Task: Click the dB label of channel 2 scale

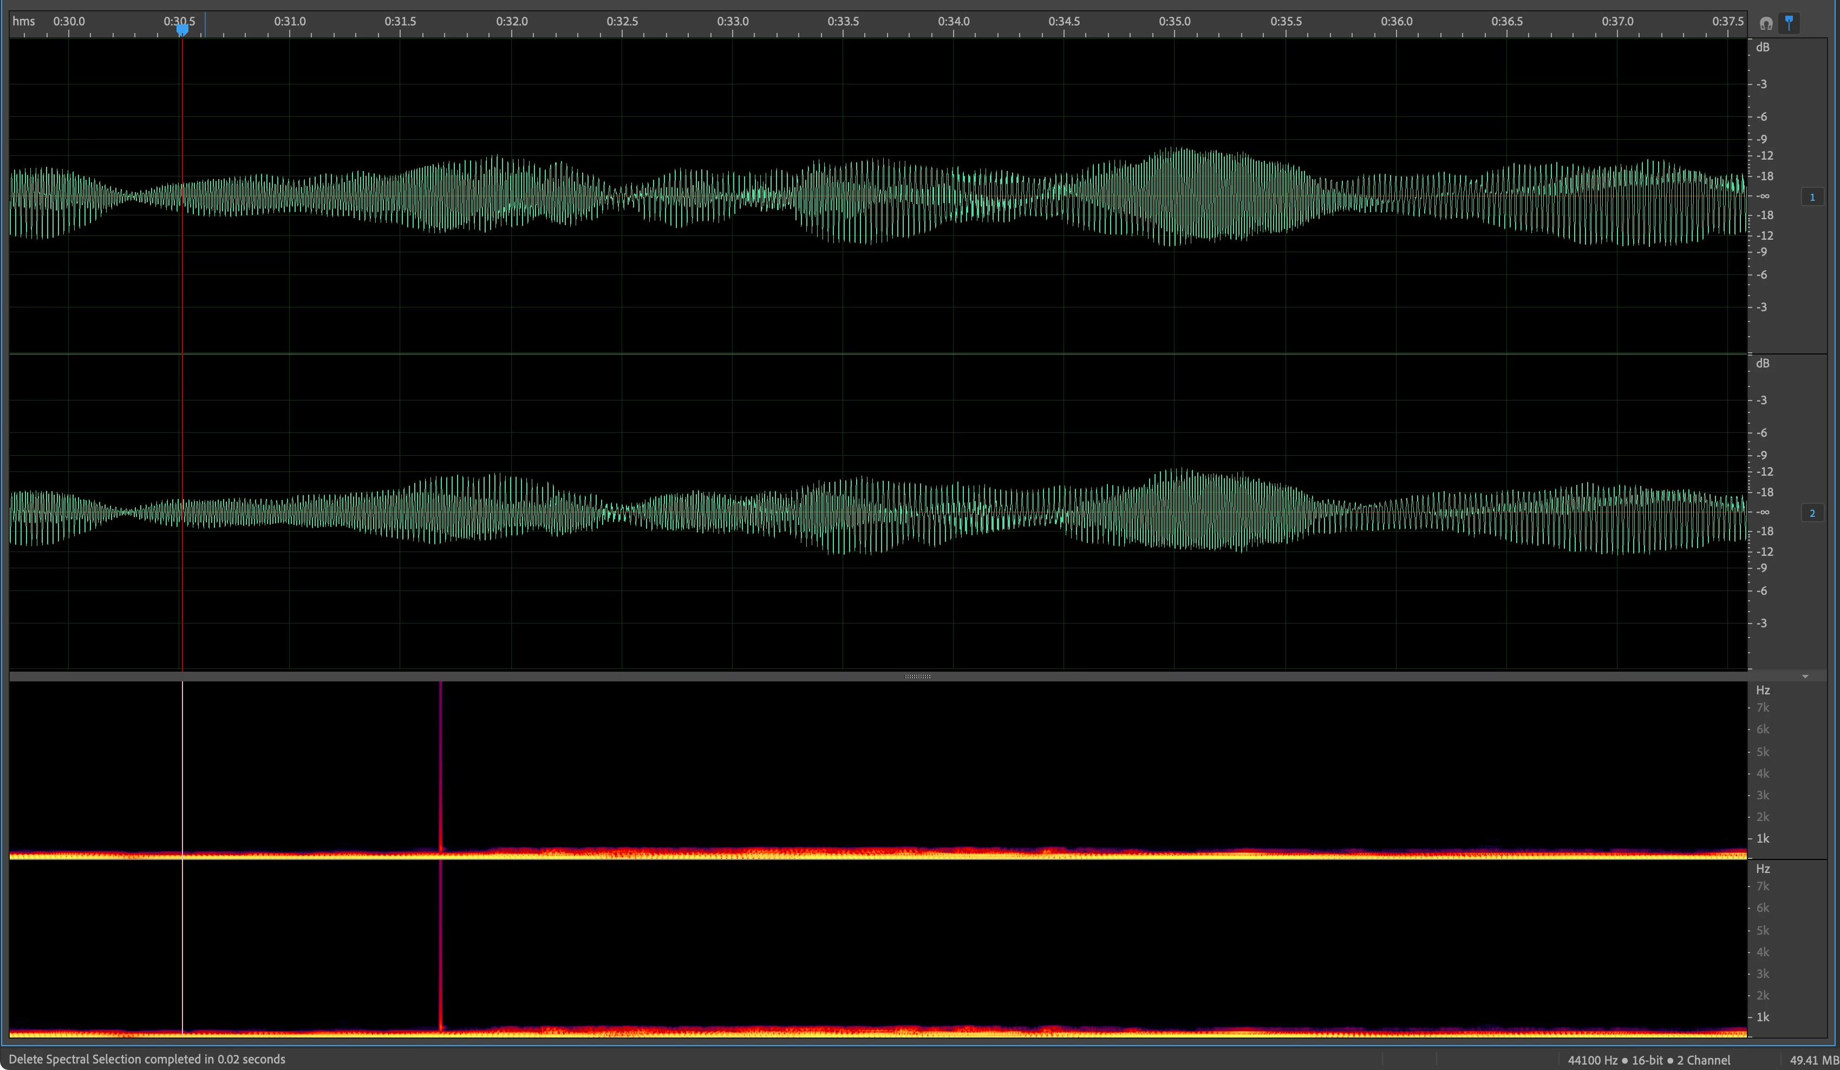Action: pos(1763,364)
